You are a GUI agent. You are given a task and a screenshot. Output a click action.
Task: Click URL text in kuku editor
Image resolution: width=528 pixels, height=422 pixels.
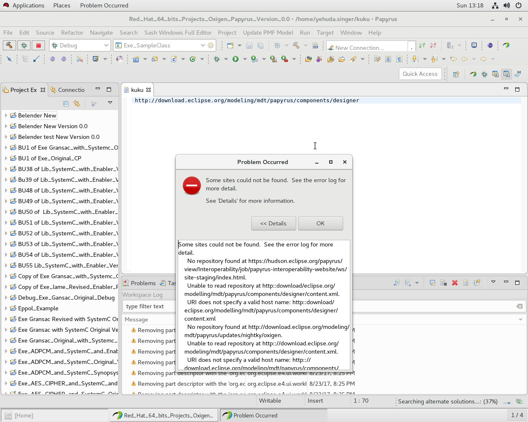pos(247,100)
